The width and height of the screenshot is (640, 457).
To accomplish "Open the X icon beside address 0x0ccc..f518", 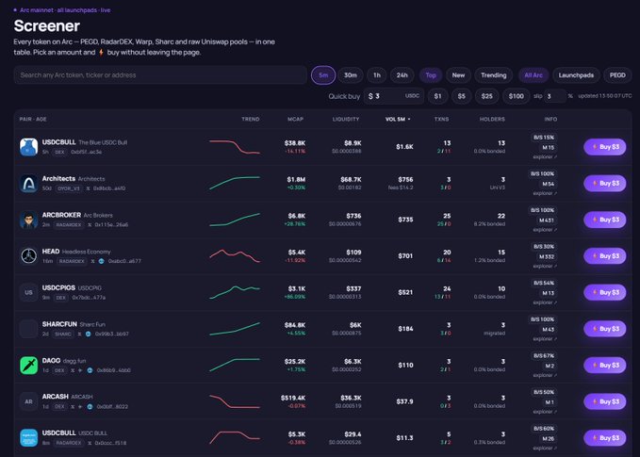I will point(90,443).
